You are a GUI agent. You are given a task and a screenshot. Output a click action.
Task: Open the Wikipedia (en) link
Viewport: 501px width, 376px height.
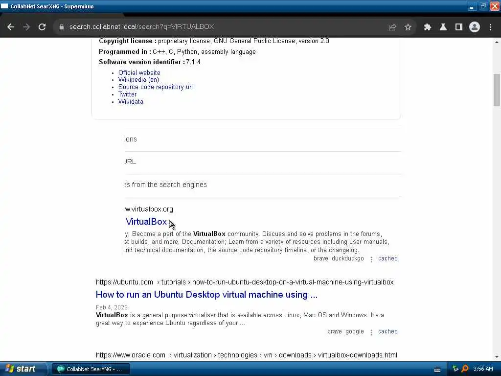point(138,80)
